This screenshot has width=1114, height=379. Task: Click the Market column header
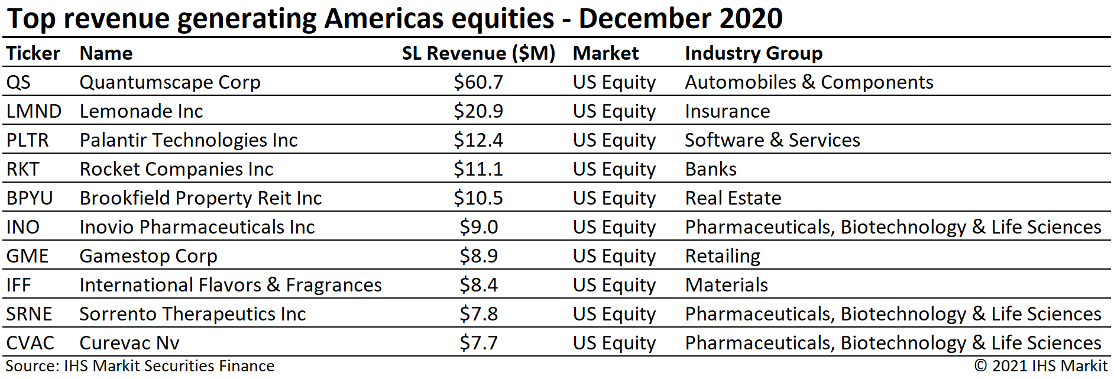tap(605, 53)
